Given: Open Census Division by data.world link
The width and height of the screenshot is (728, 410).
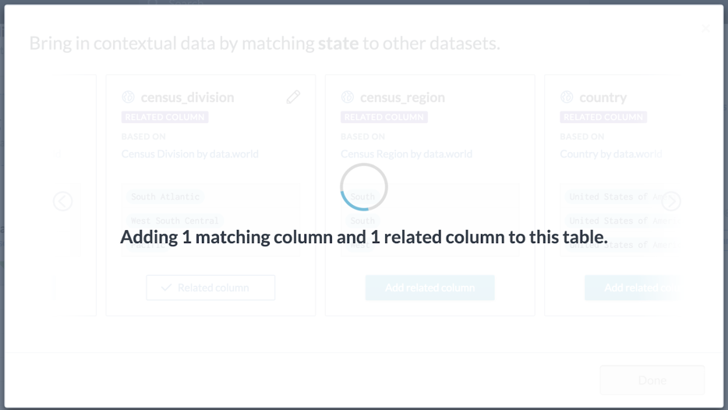Looking at the screenshot, I should coord(190,154).
